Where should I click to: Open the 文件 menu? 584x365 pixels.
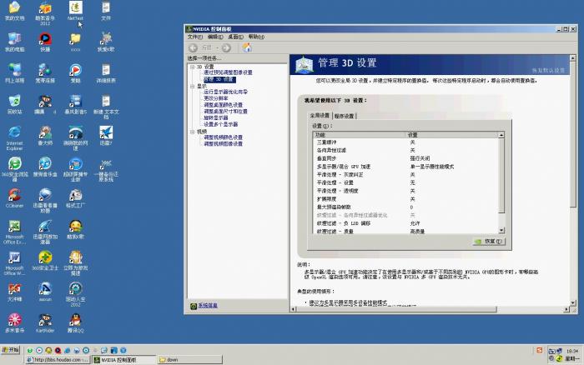coord(194,37)
